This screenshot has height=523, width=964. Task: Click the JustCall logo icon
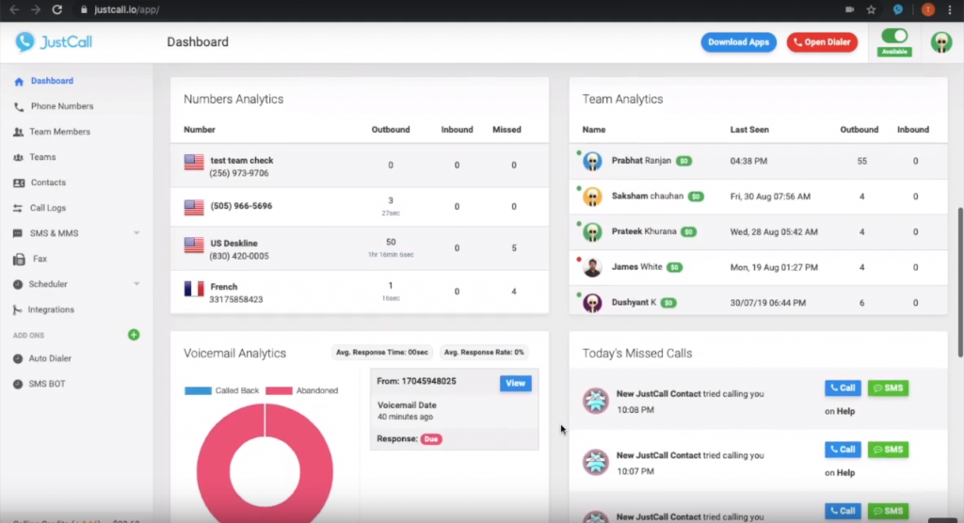coord(25,41)
